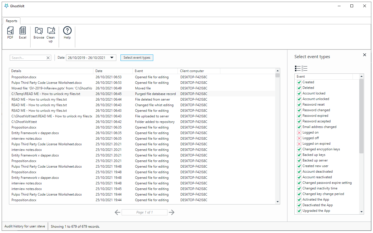373x233 pixels.
Task: Sort by Client computer column header
Action: coord(199,71)
